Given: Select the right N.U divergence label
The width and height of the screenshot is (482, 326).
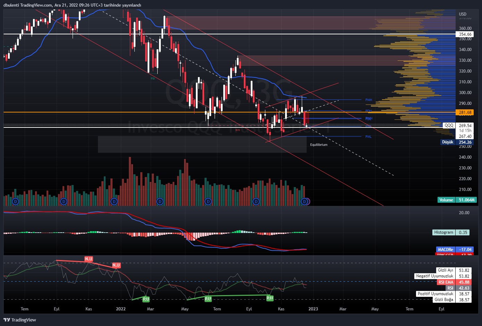Looking at the screenshot, I should pyautogui.click(x=116, y=265).
